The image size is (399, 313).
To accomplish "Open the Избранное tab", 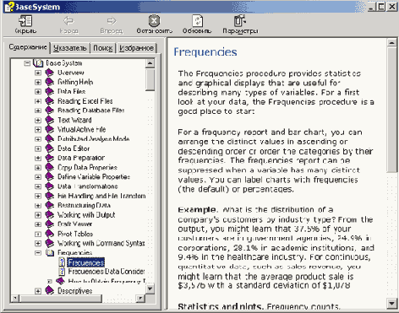I will 136,48.
